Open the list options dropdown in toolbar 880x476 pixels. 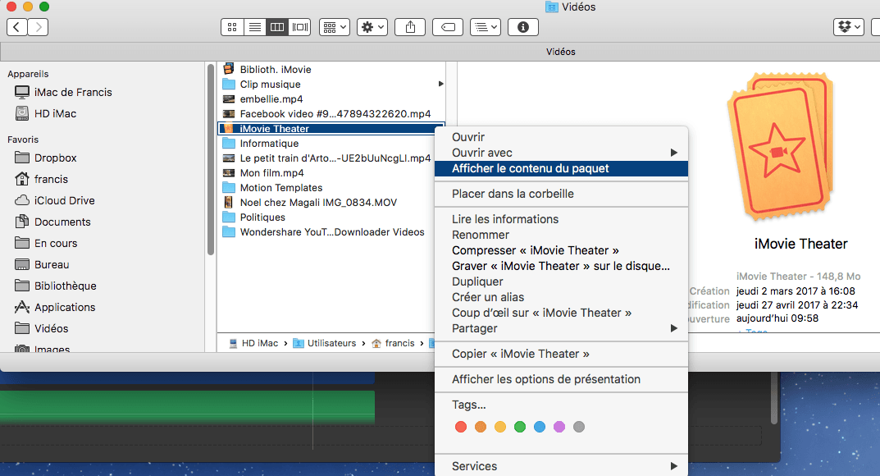click(x=486, y=27)
